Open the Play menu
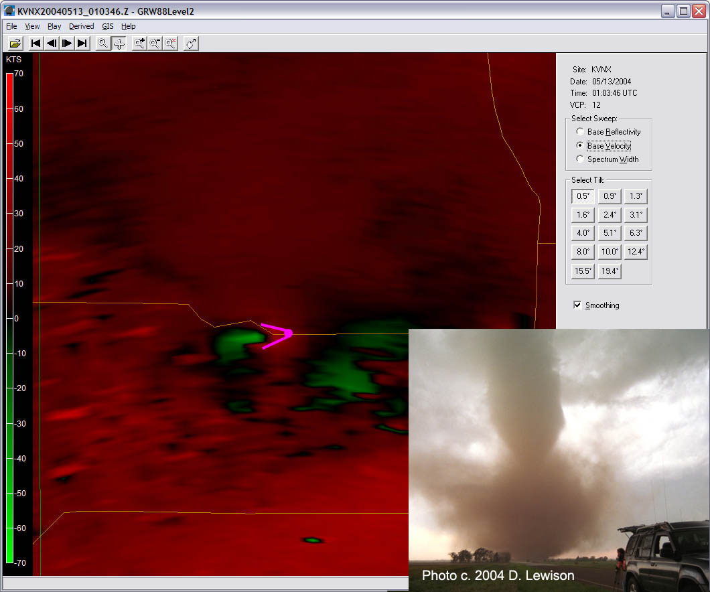The height and width of the screenshot is (592, 710). [54, 26]
